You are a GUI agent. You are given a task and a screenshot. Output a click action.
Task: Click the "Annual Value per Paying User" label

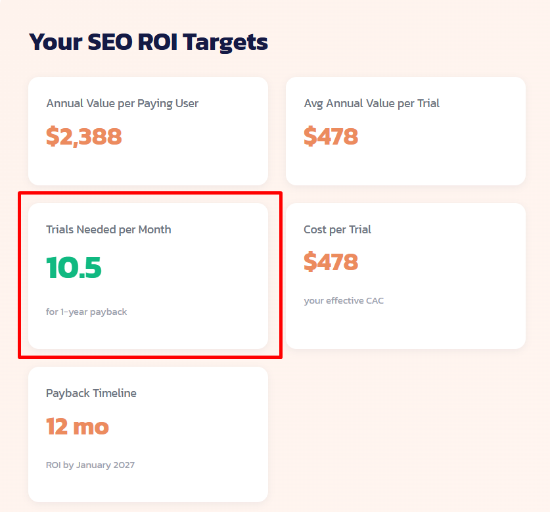122,103
